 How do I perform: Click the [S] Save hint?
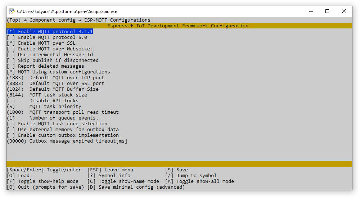(x=176, y=170)
